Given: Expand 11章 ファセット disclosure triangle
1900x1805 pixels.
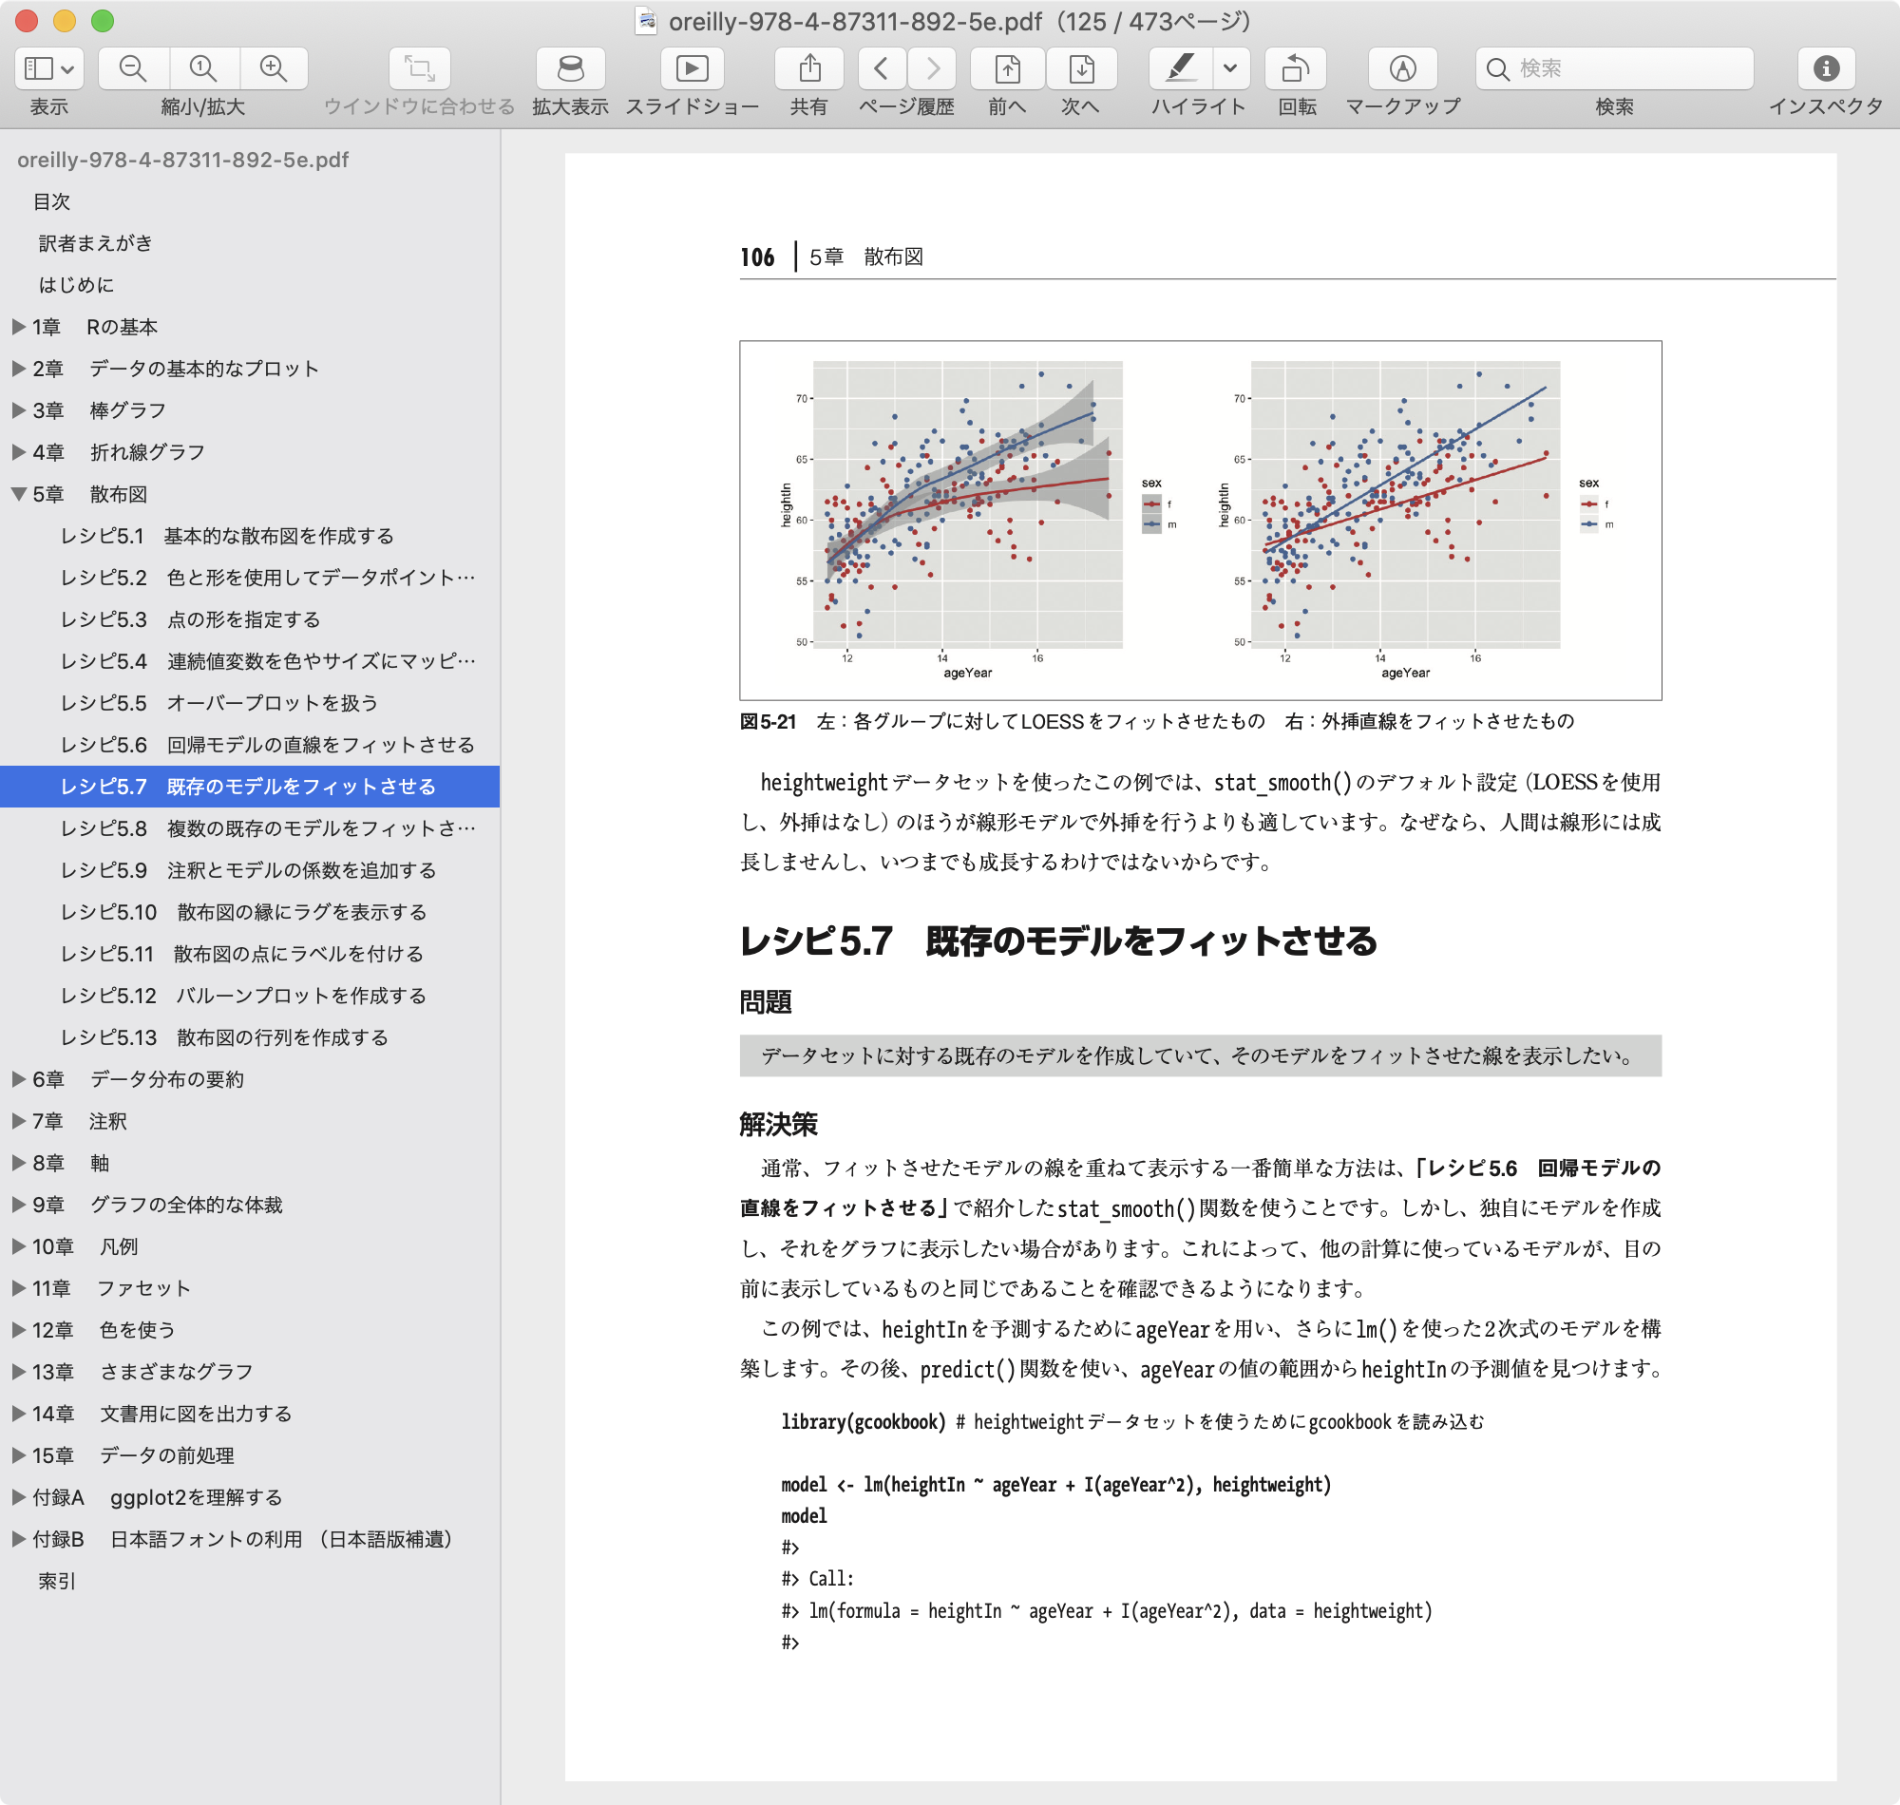Looking at the screenshot, I should click(18, 1288).
